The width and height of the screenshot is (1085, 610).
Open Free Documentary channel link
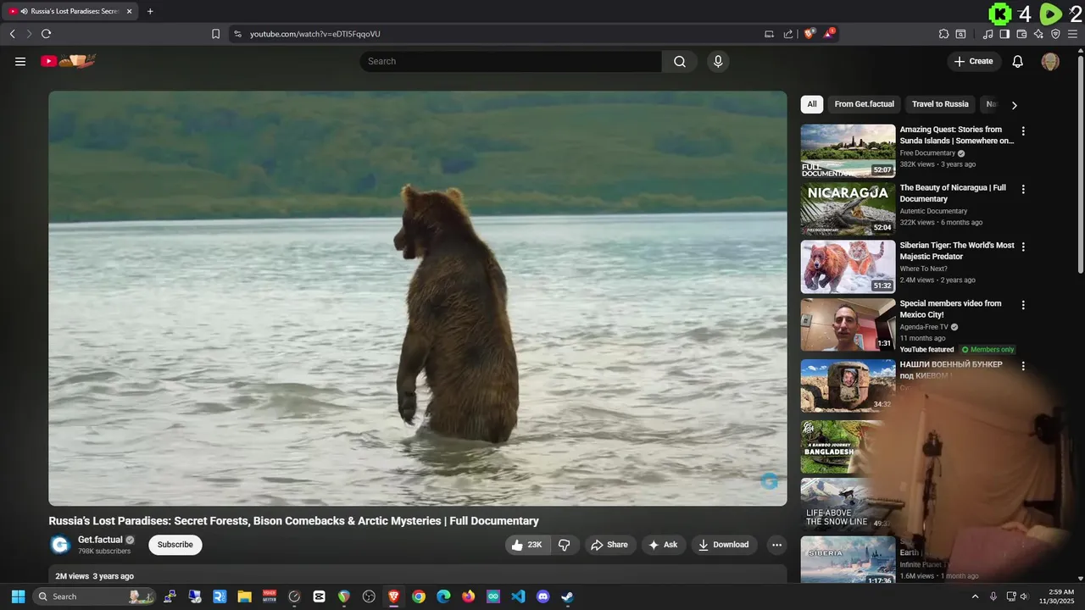pos(927,153)
